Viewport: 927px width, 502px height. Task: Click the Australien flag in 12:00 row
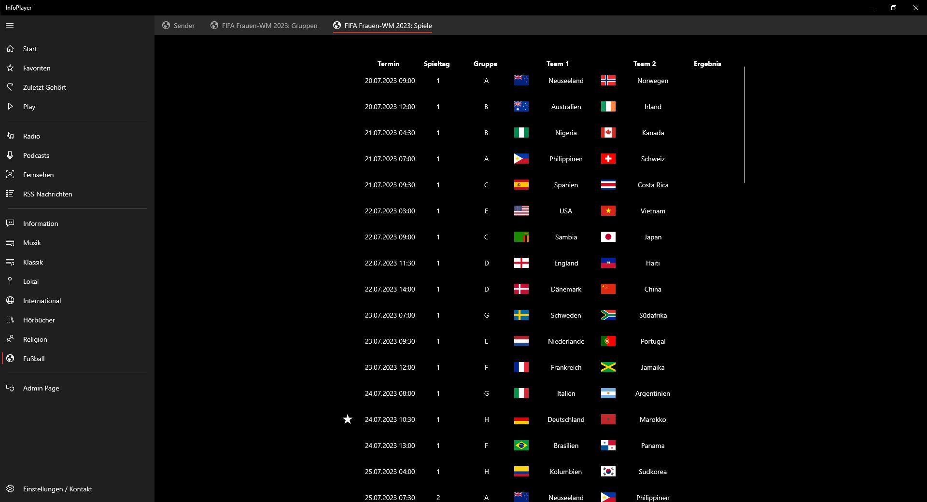tap(521, 107)
